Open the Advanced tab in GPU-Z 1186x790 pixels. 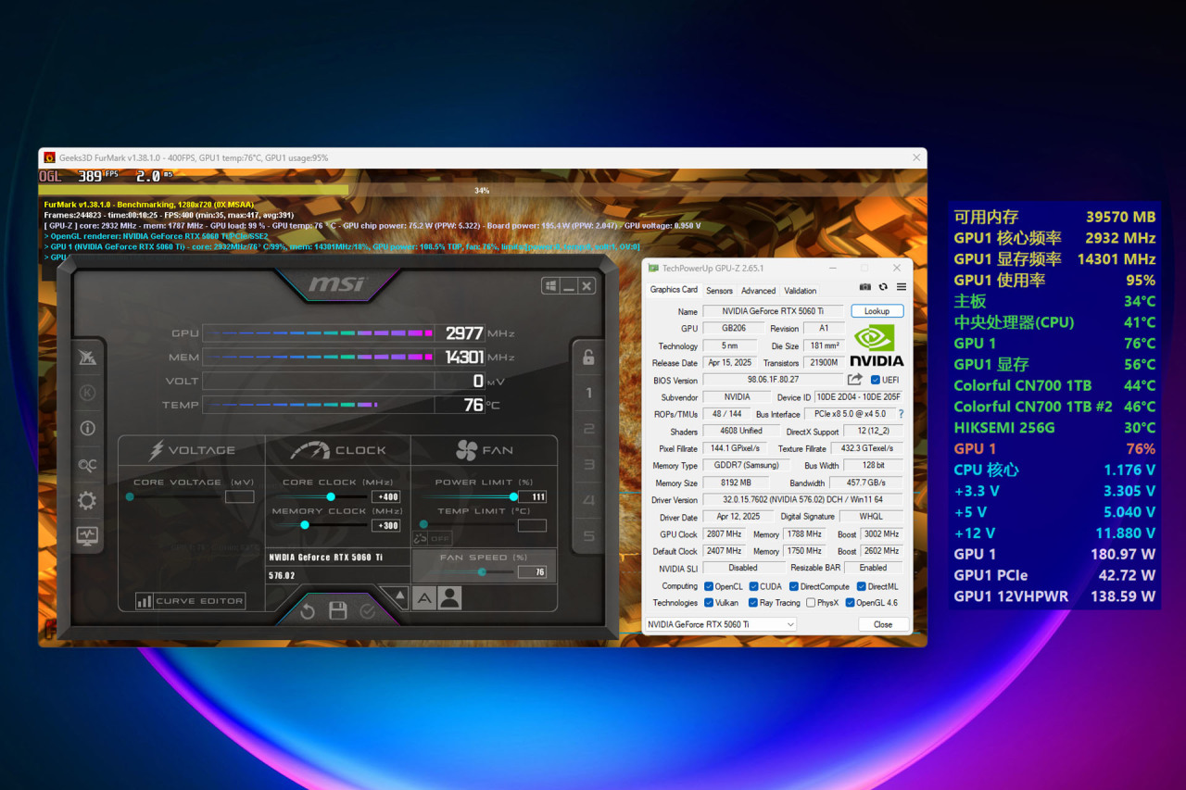(758, 290)
